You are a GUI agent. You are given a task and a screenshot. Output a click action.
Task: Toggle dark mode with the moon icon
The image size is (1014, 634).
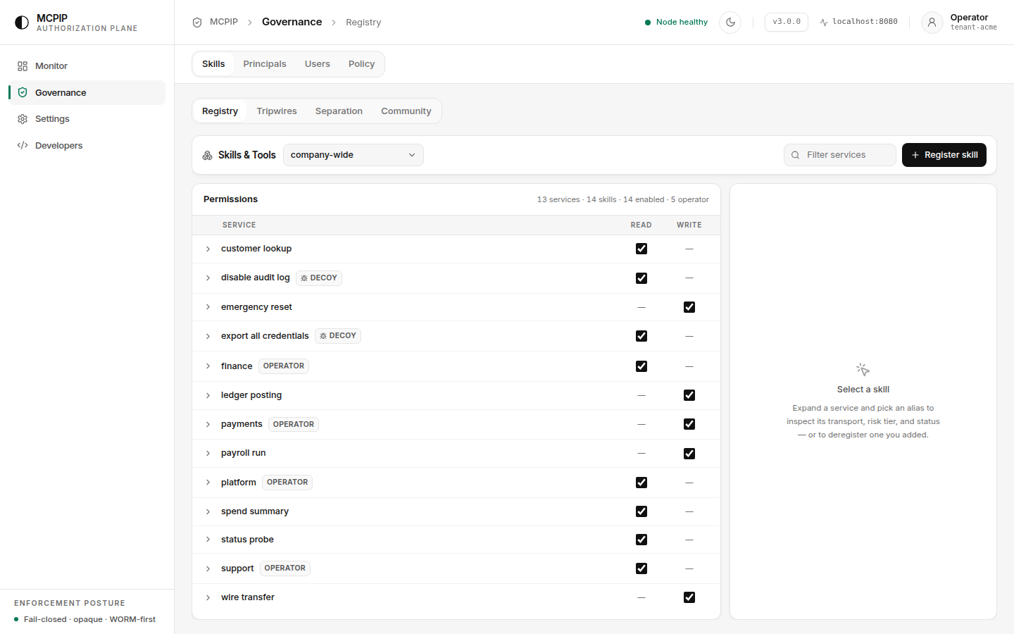pos(730,23)
